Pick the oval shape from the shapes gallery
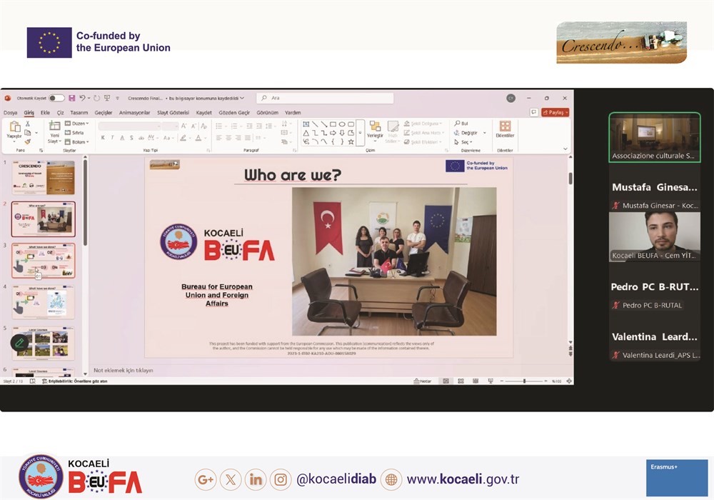This screenshot has width=714, height=500. 342,124
